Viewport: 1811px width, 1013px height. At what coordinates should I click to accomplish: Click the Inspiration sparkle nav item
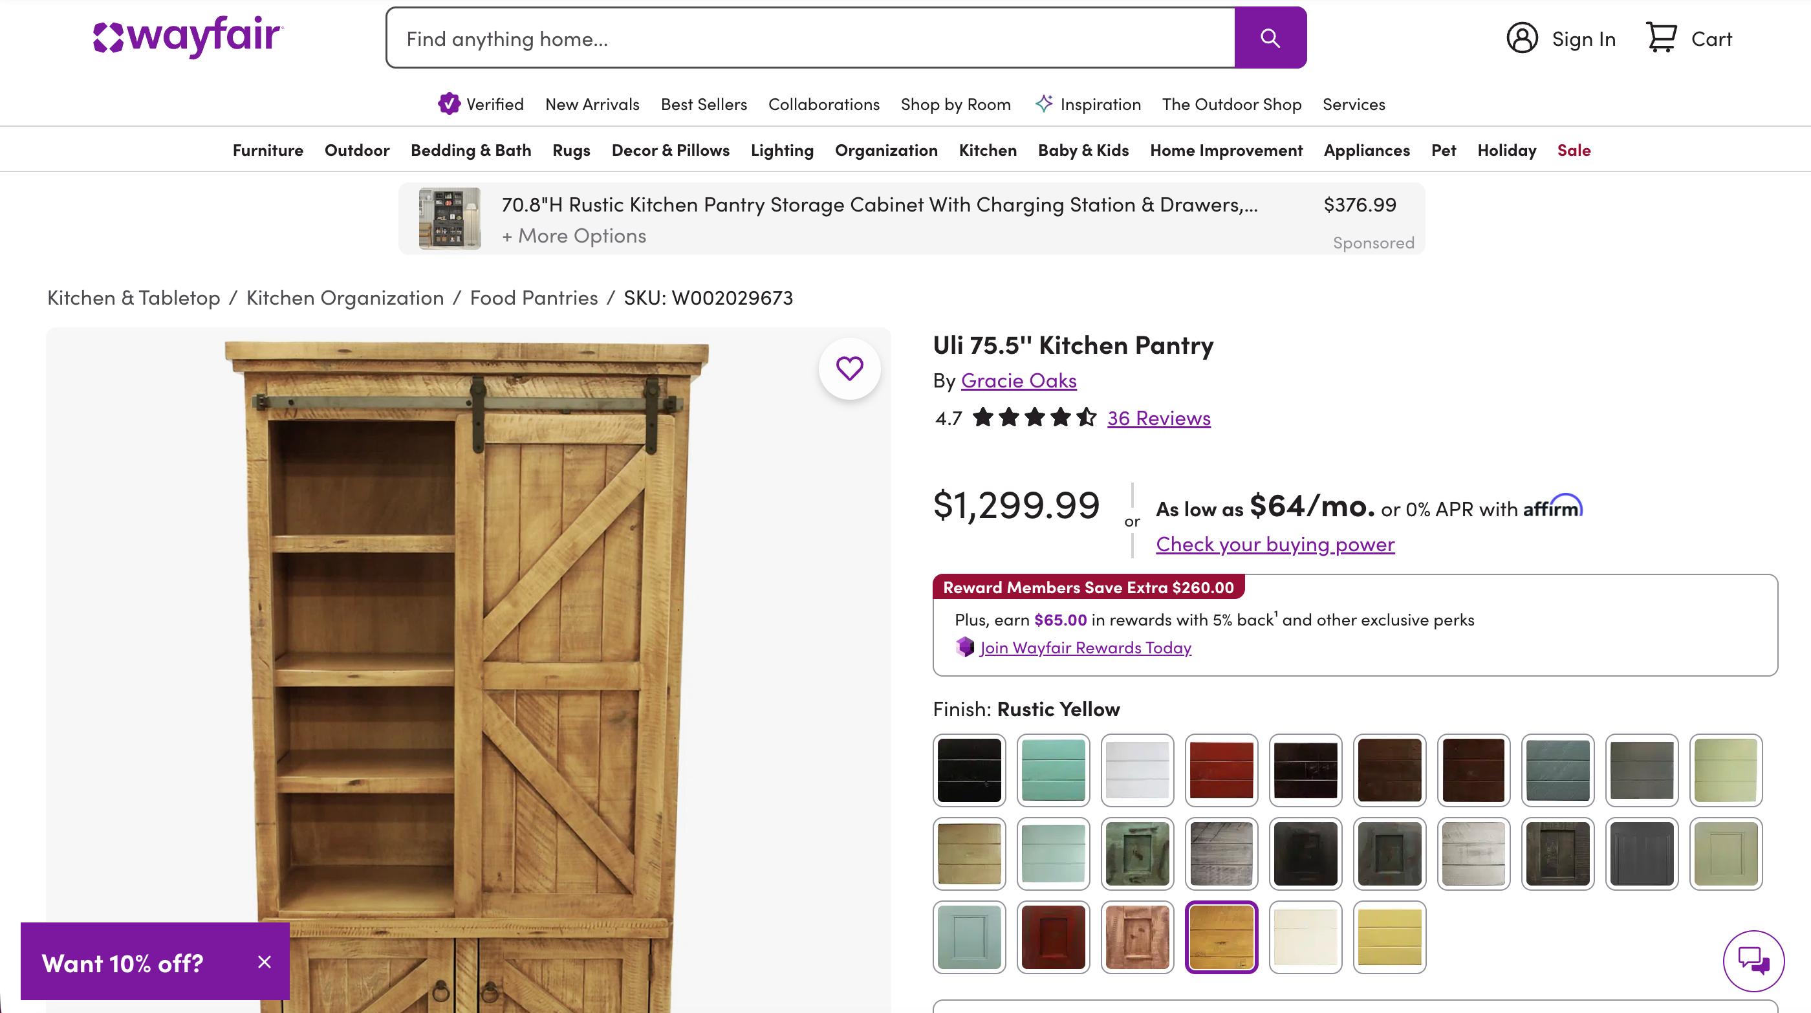[x=1088, y=104]
